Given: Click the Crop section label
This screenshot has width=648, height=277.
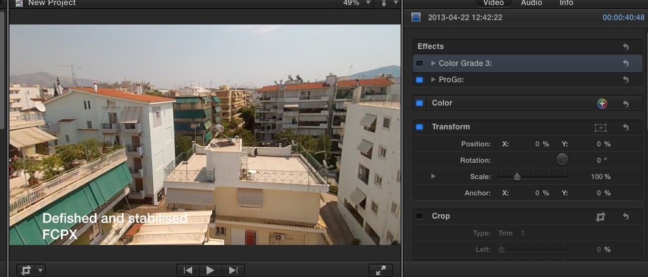Looking at the screenshot, I should tap(441, 216).
